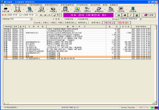159x110 pixels.
Task: Open the 도움말(H) menu in the menu bar
Action: coord(114,5)
